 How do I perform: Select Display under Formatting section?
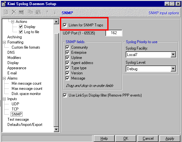tap(13, 63)
